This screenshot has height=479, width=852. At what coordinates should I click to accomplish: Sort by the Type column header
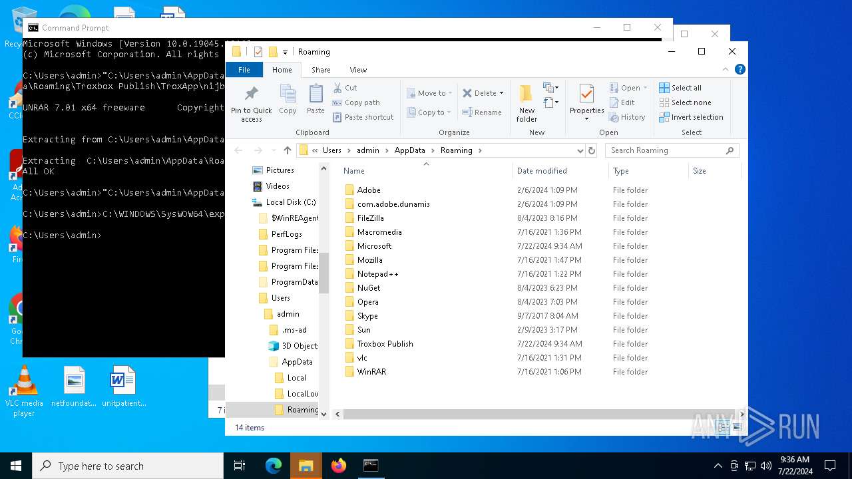[x=649, y=171]
